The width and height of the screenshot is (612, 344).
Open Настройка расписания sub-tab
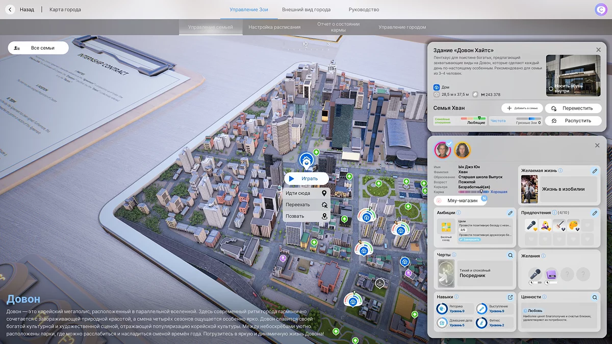pyautogui.click(x=274, y=27)
